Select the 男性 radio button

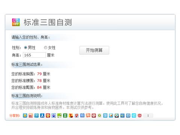(x=25, y=48)
